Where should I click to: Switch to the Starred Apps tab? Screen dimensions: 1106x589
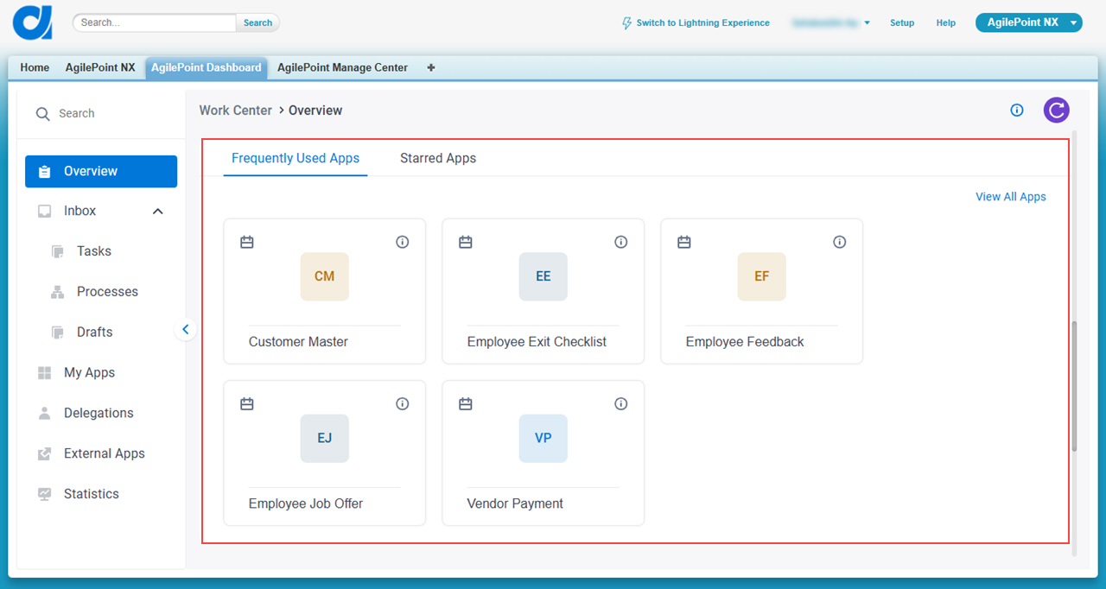point(438,158)
